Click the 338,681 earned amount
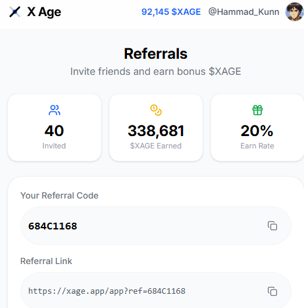 point(156,131)
